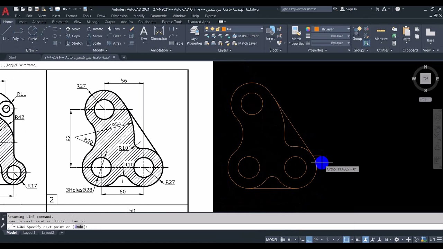This screenshot has width=443, height=249.
Task: Toggle Ortho mode in status bar
Action: (x=309, y=239)
